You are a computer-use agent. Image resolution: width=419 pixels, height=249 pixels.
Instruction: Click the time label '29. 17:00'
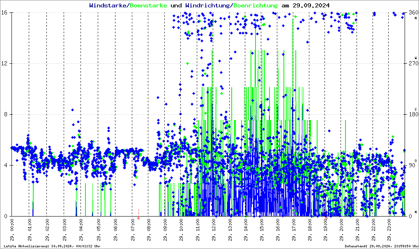pyautogui.click(x=294, y=230)
